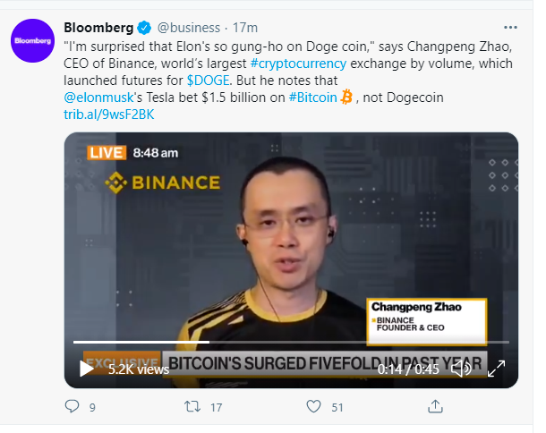Toggle video sound with speaker icon

(x=461, y=369)
